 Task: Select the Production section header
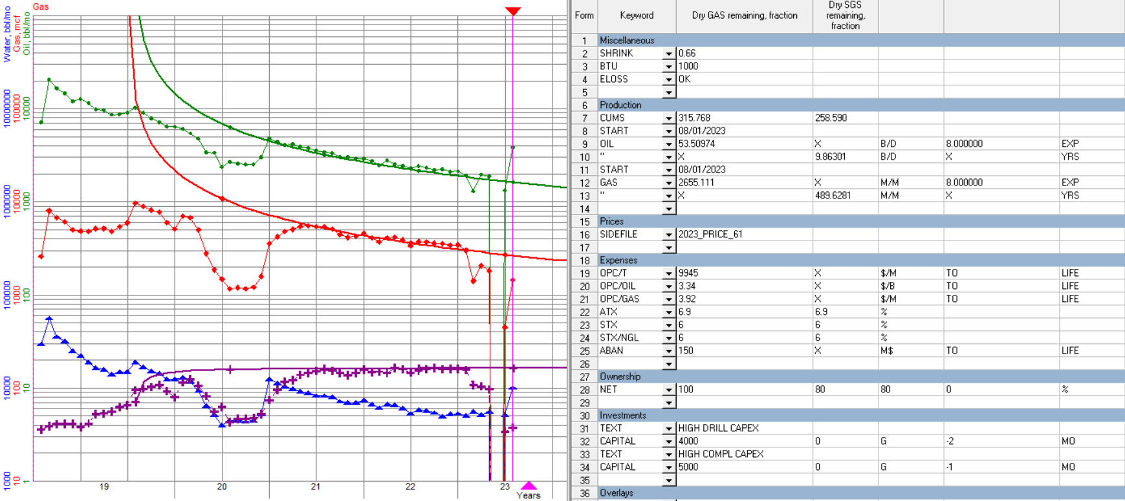point(861,105)
